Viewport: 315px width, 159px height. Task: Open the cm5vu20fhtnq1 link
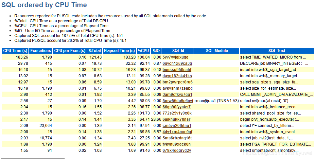pos(177,126)
